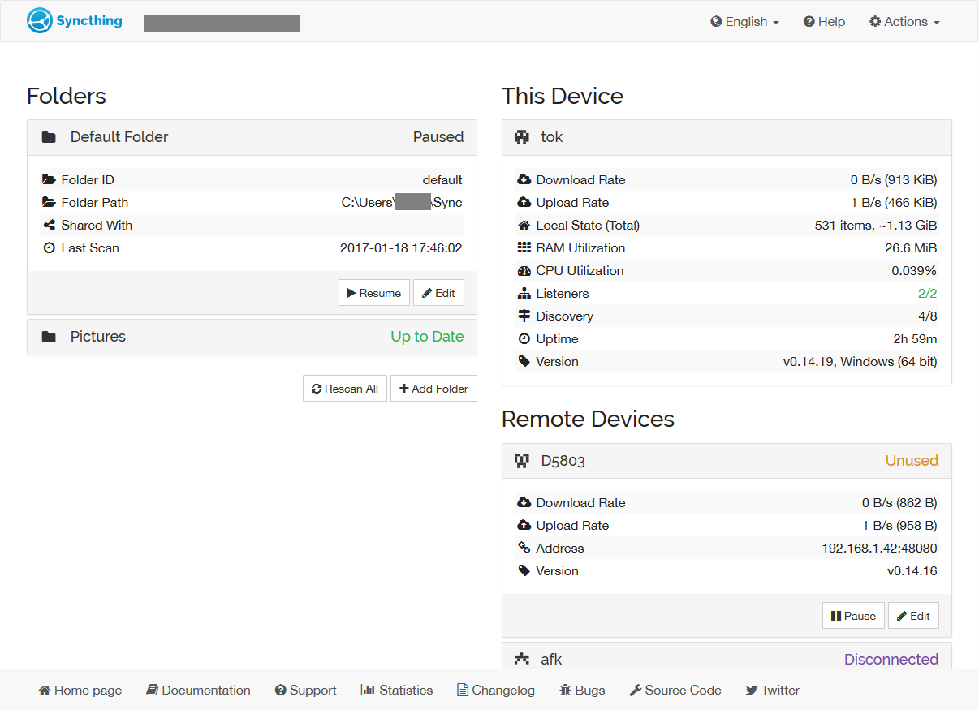This screenshot has height=710, width=979.
Task: Click D5803 Download Rate cloud icon
Action: tap(524, 503)
